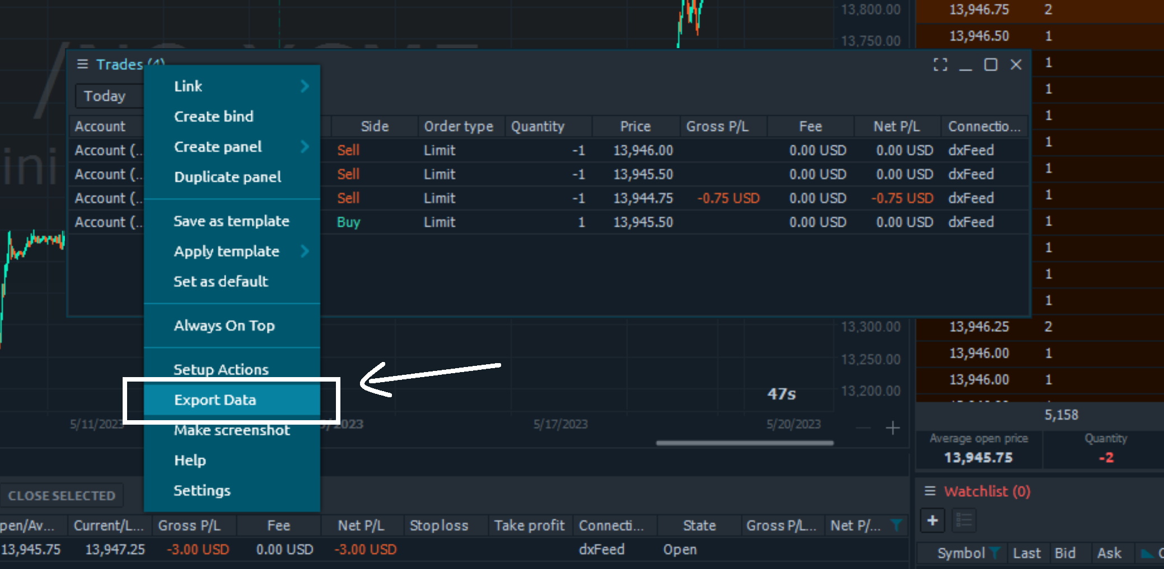Toggle Always On Top for the panel
1164x569 pixels.
224,326
